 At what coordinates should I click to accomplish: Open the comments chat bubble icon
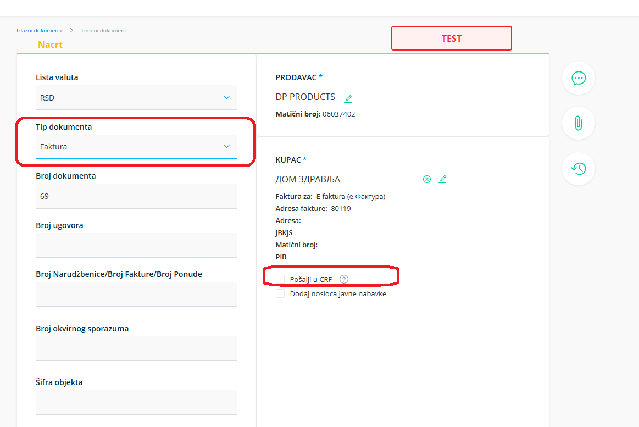[578, 78]
